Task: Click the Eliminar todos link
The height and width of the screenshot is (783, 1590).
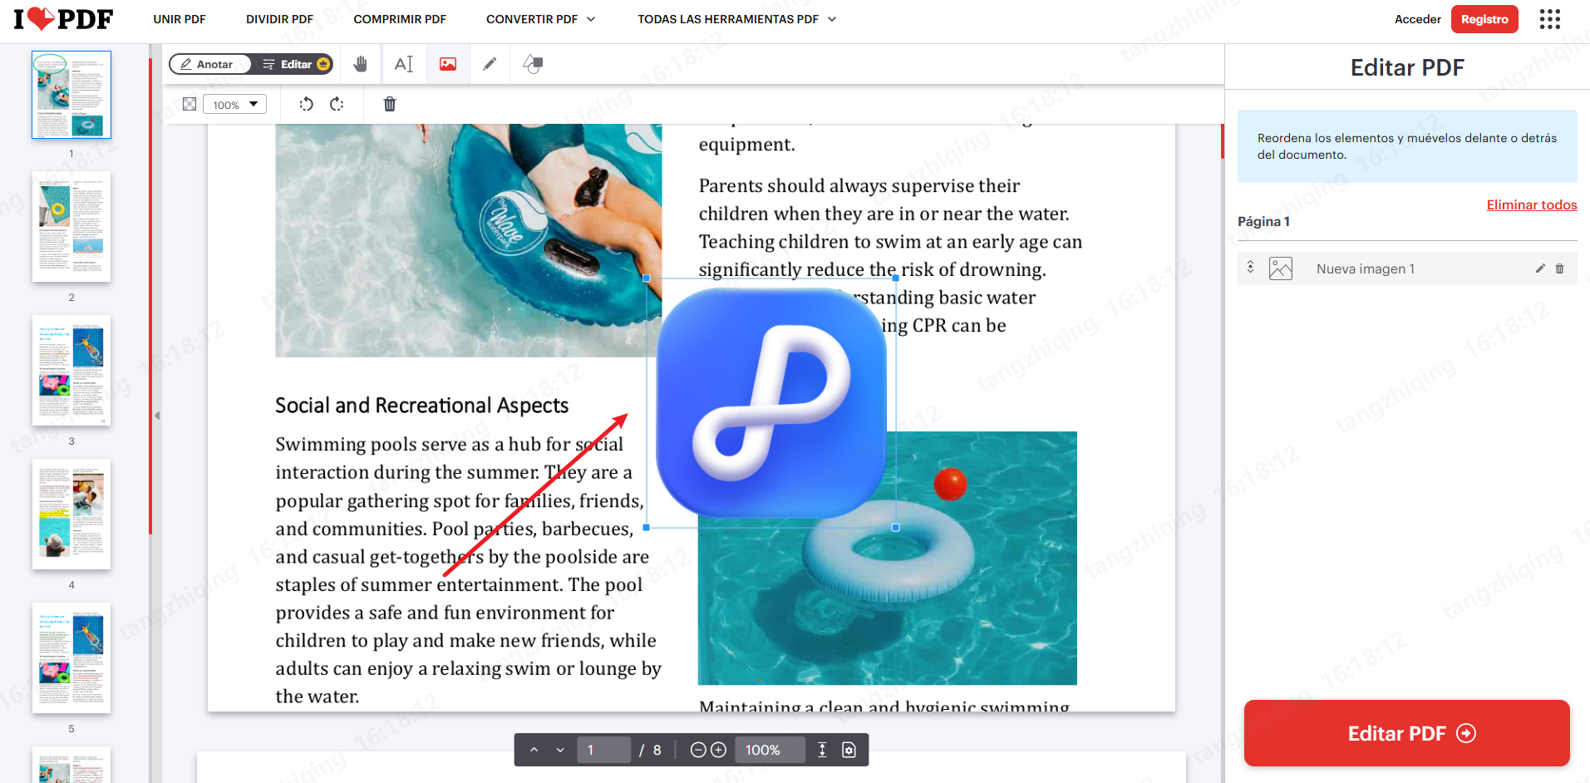Action: coord(1531,204)
